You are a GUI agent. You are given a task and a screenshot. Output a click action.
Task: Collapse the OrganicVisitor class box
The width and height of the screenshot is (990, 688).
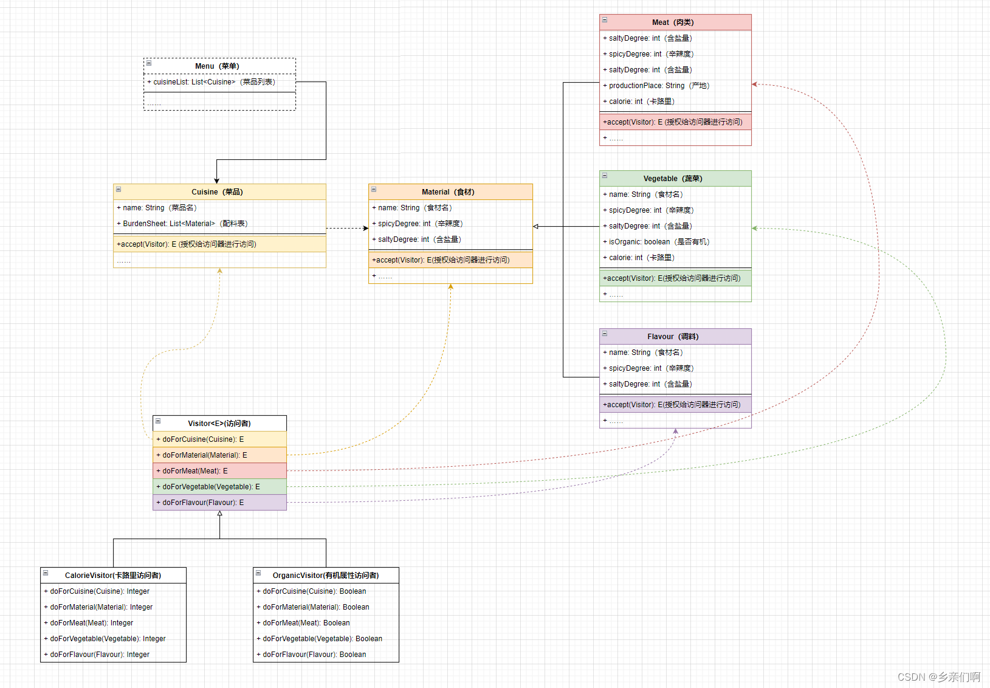(258, 573)
